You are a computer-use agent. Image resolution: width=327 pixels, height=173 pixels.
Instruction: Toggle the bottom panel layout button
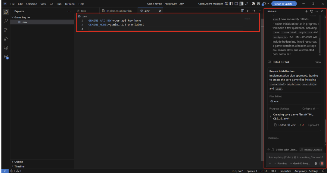236,4
